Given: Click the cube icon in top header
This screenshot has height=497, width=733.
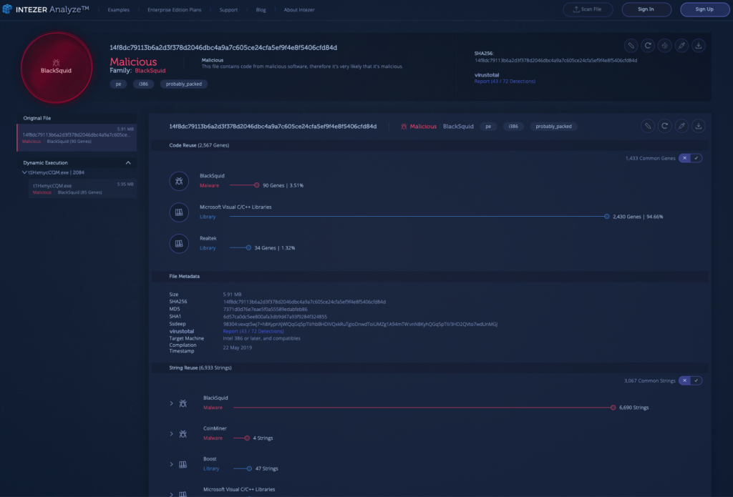Looking at the screenshot, I should (664, 46).
